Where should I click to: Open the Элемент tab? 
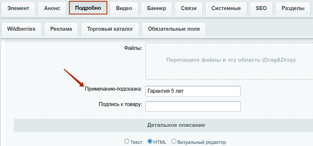click(x=18, y=8)
